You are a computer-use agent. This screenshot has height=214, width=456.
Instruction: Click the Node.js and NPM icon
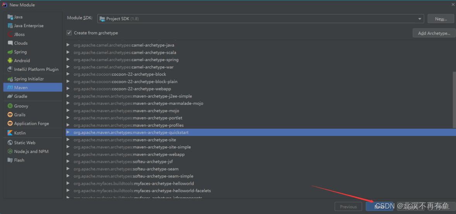click(10, 151)
